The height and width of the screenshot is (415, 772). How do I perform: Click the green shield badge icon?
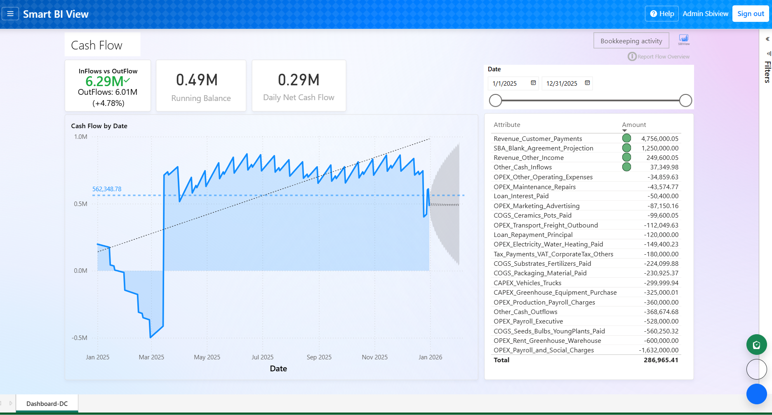pos(756,345)
